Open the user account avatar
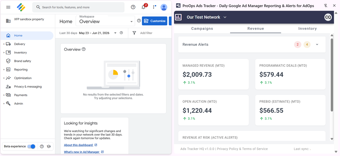 pos(164,7)
